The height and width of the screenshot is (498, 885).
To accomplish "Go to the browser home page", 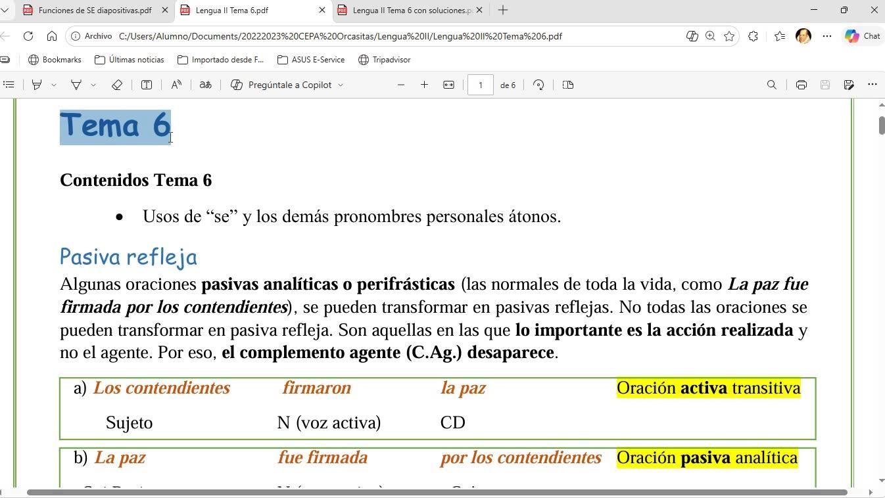I will [x=52, y=36].
